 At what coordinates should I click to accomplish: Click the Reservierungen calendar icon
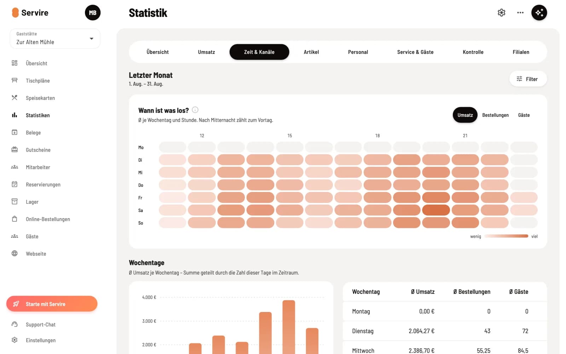[x=15, y=184]
